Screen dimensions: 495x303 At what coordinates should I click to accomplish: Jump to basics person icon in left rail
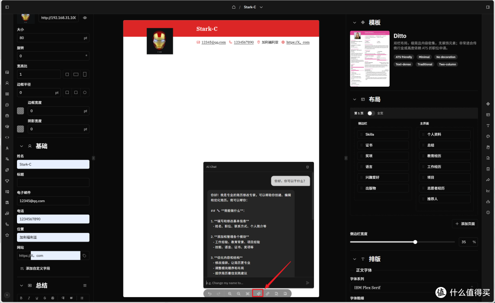pyautogui.click(x=7, y=83)
